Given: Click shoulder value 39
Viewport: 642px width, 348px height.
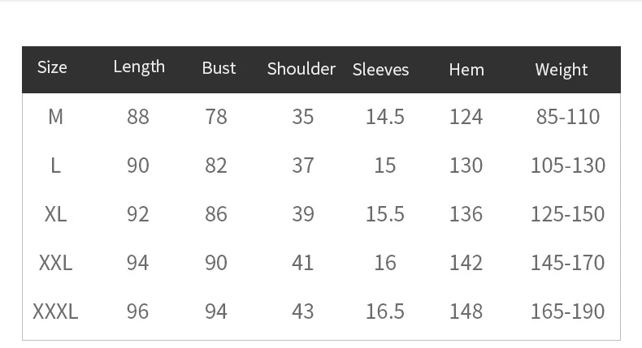Looking at the screenshot, I should click(x=302, y=214).
